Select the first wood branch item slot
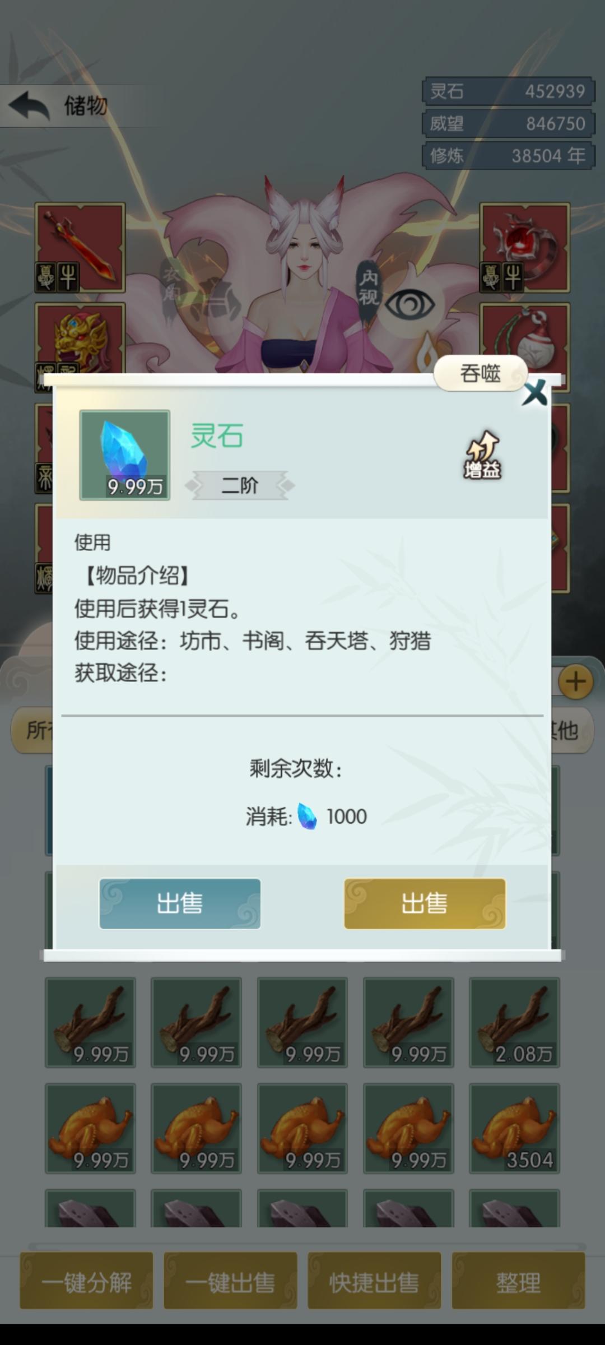Viewport: 605px width, 1345px height. click(x=90, y=1022)
